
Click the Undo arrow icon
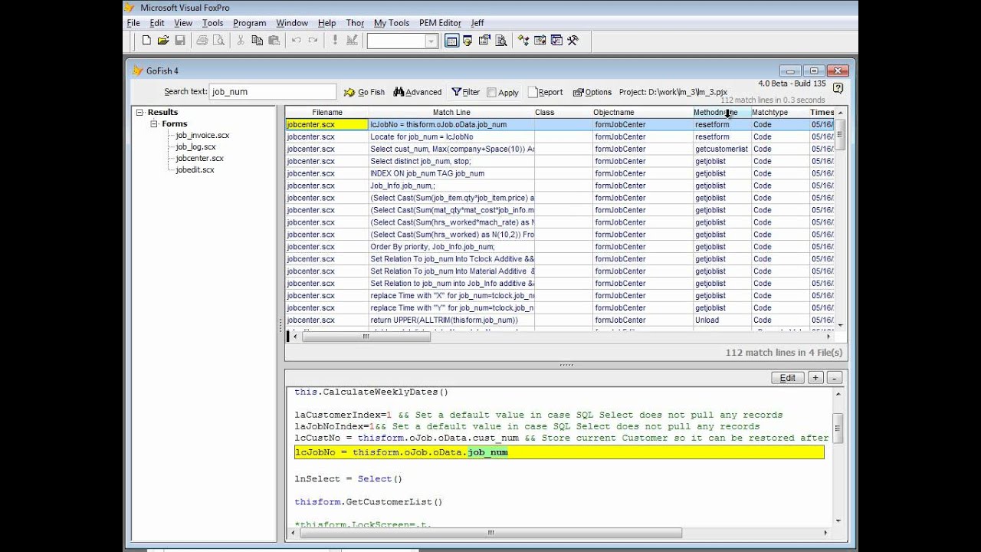(297, 41)
